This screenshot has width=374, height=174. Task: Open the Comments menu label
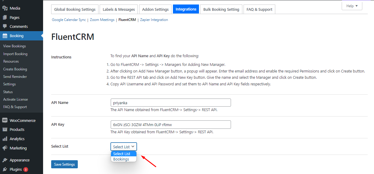click(19, 27)
